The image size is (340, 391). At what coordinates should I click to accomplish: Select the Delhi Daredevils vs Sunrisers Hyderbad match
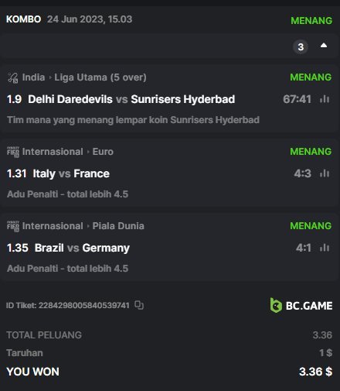tap(131, 99)
